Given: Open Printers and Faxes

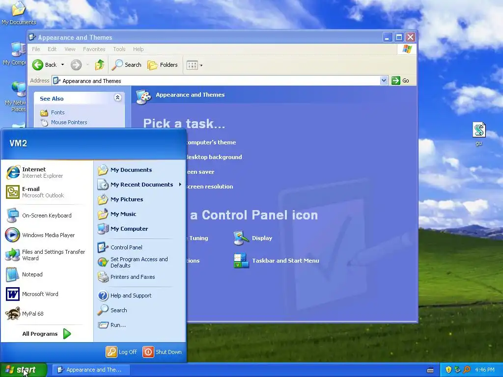Looking at the screenshot, I should (126, 277).
